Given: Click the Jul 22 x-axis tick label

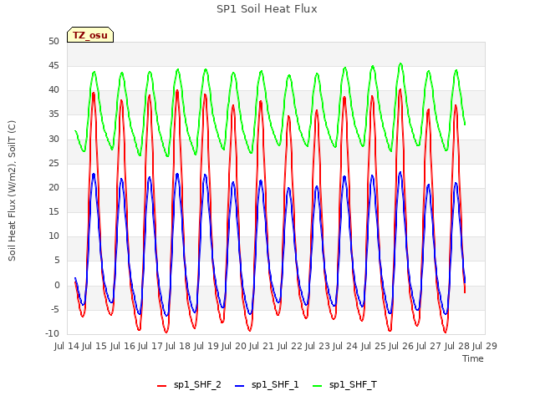Looking at the screenshot, I should point(289,346).
